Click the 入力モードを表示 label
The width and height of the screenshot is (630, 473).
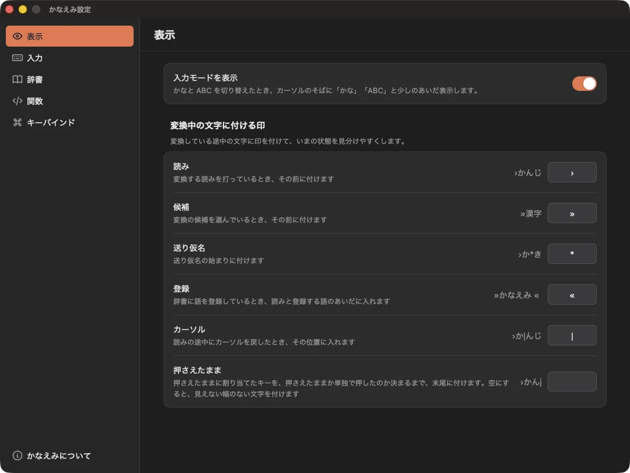(x=205, y=78)
